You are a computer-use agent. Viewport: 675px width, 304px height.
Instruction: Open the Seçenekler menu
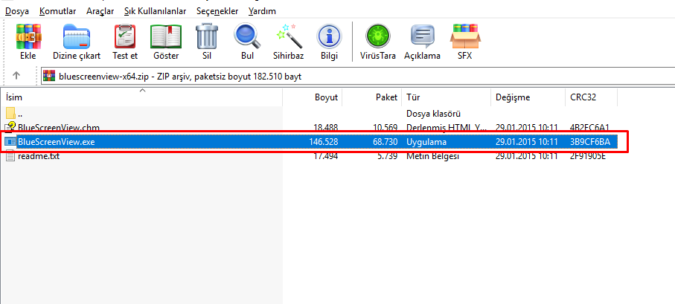click(217, 11)
